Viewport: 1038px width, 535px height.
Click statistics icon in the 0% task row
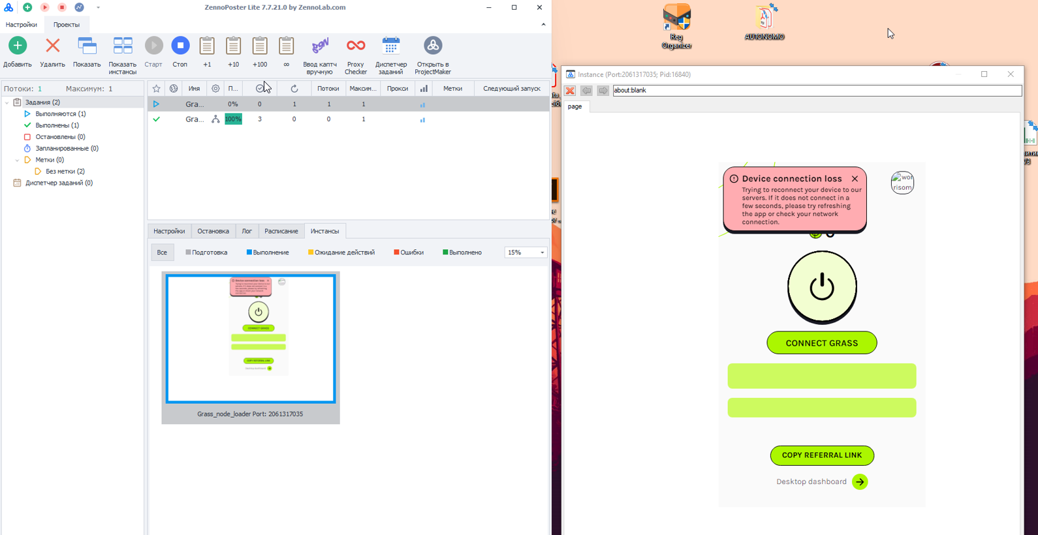click(x=422, y=104)
